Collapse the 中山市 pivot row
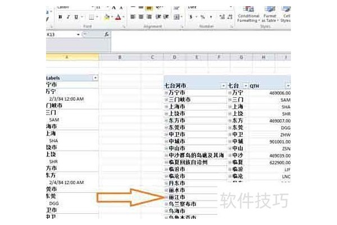The width and height of the screenshot is (337, 225). click(166, 148)
